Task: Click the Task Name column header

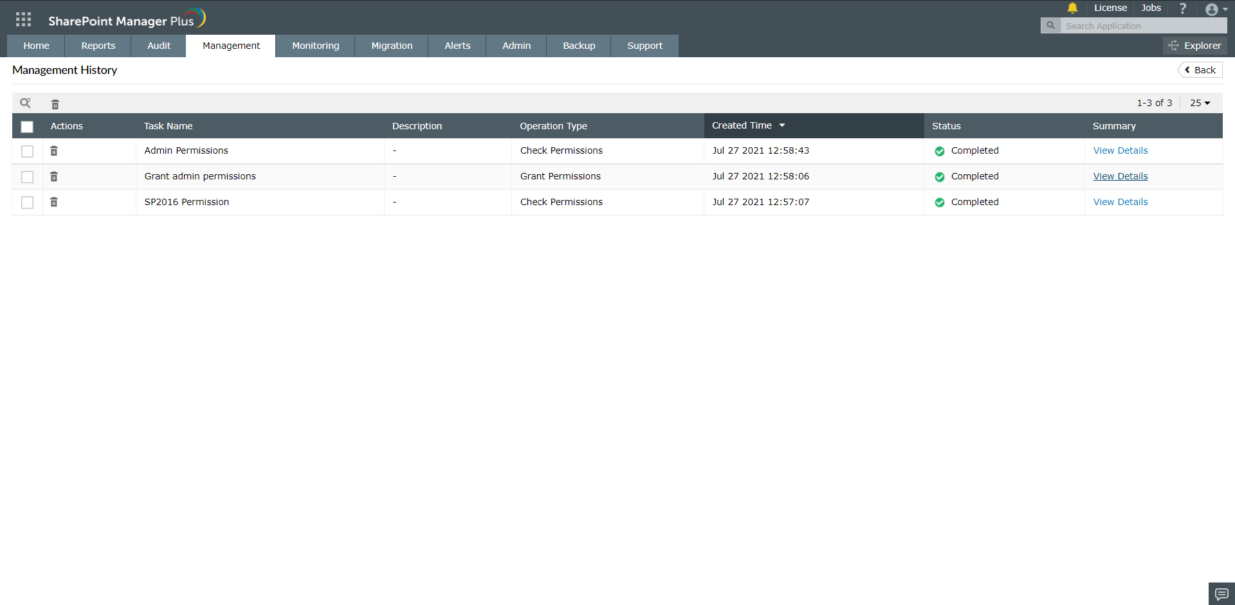Action: click(x=168, y=126)
